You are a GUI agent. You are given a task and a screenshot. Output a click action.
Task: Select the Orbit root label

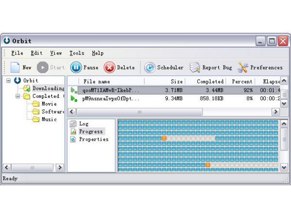[x=30, y=80]
